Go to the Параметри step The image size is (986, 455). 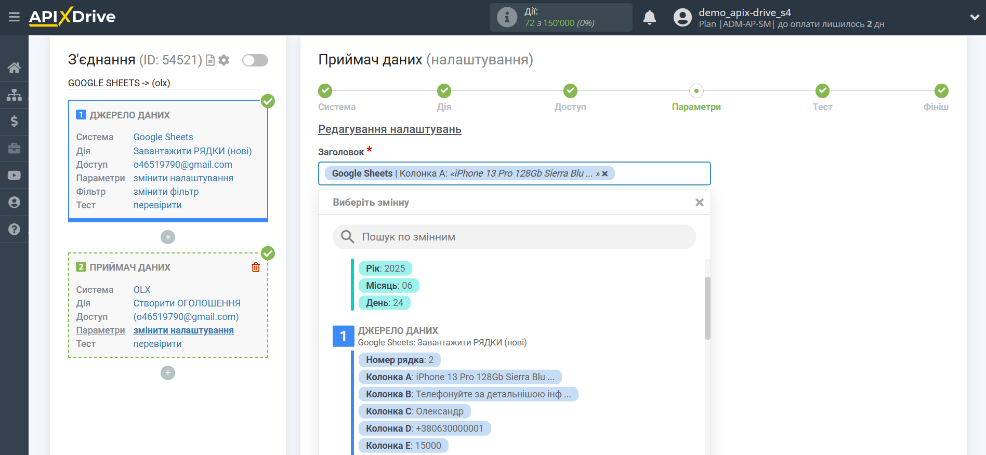[696, 91]
